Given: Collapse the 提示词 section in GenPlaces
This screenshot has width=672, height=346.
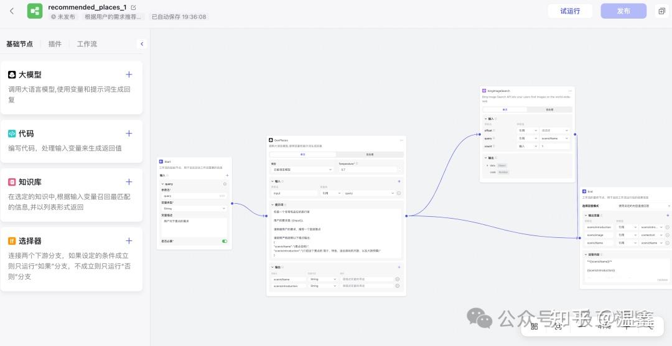Looking at the screenshot, I should (x=271, y=204).
